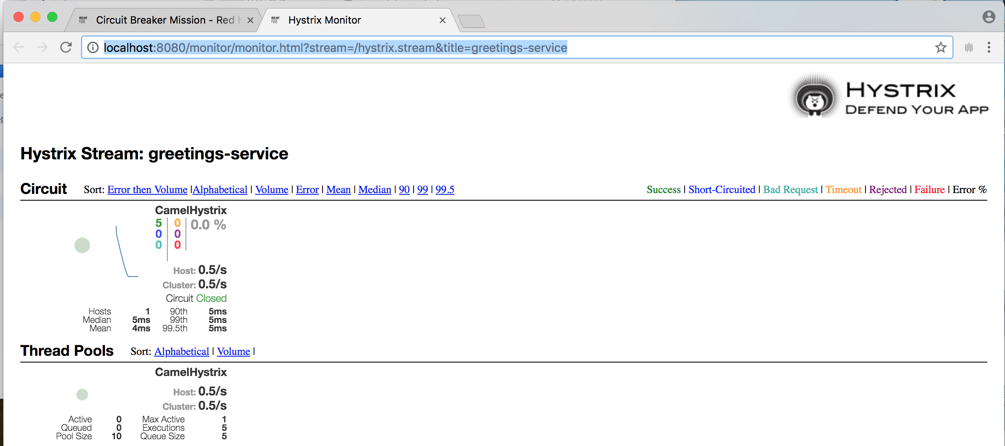Go back using the back arrow
The width and height of the screenshot is (1005, 446).
pos(19,47)
